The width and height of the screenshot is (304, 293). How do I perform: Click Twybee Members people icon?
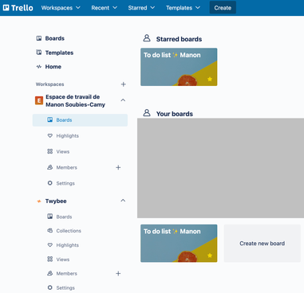(49, 273)
